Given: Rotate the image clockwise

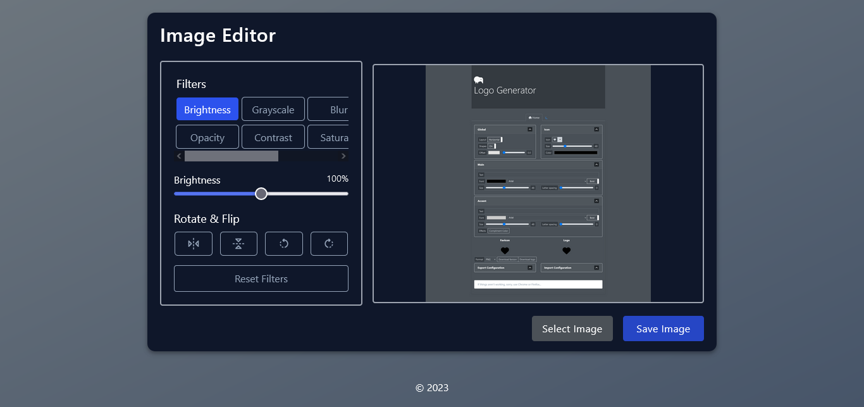Looking at the screenshot, I should tap(329, 244).
